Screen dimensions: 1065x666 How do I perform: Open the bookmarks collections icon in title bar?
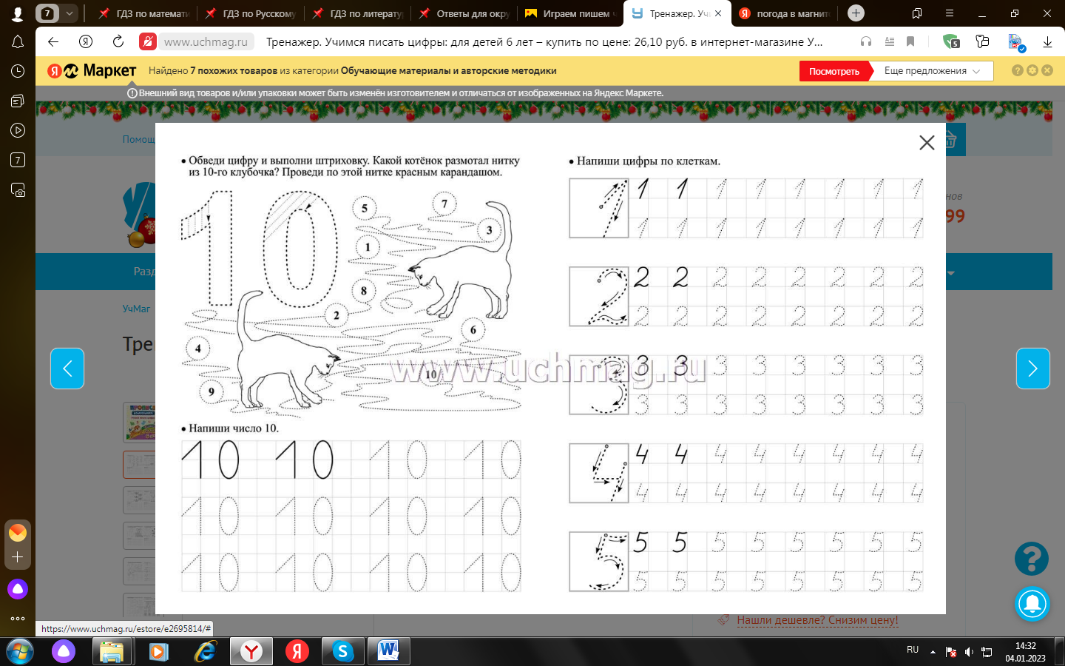coord(917,13)
